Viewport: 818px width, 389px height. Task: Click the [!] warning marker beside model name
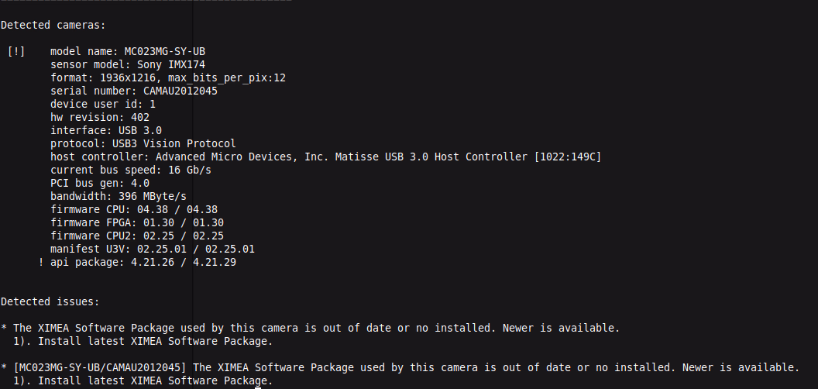point(16,51)
